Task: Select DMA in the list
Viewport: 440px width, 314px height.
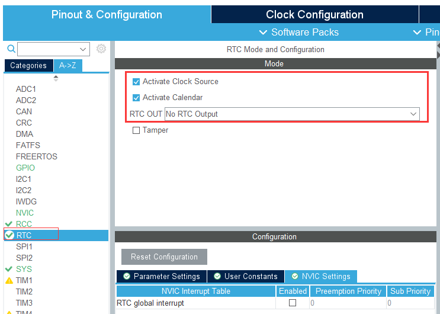Action: click(24, 134)
